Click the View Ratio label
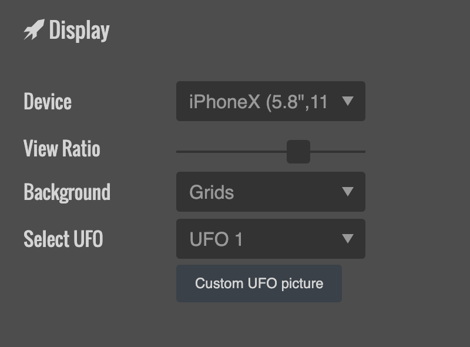The image size is (470, 347). click(x=62, y=148)
